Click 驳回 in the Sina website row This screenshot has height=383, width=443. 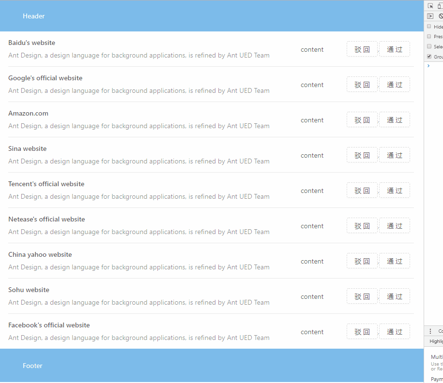coord(362,155)
